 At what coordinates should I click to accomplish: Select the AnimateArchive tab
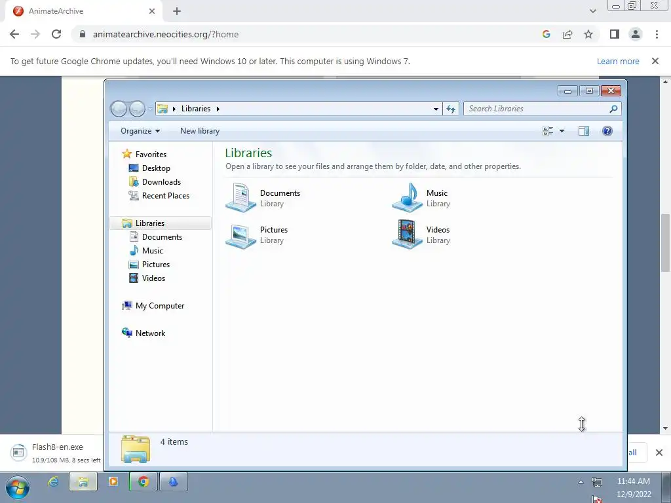click(x=83, y=12)
